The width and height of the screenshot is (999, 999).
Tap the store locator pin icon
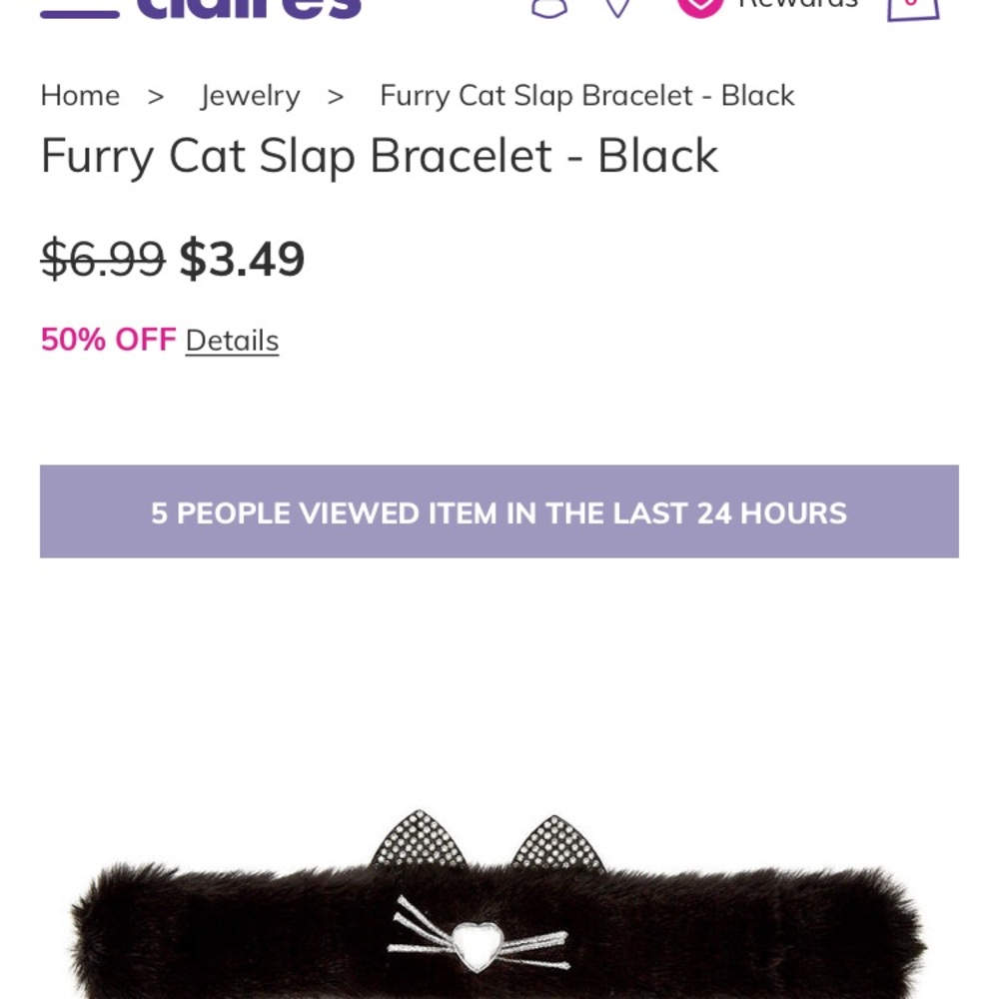618,8
